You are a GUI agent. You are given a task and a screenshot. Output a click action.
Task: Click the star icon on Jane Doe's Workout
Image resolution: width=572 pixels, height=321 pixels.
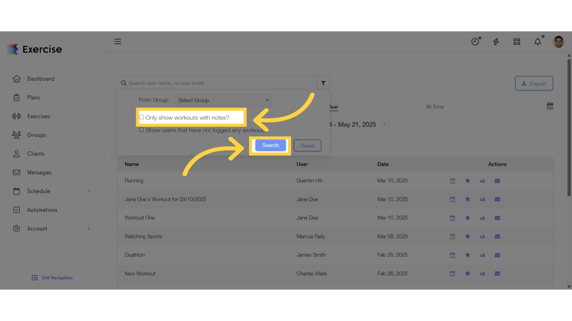tap(468, 199)
